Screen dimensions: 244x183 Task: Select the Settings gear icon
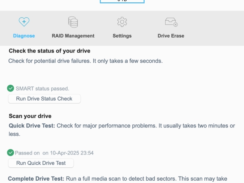click(122, 22)
